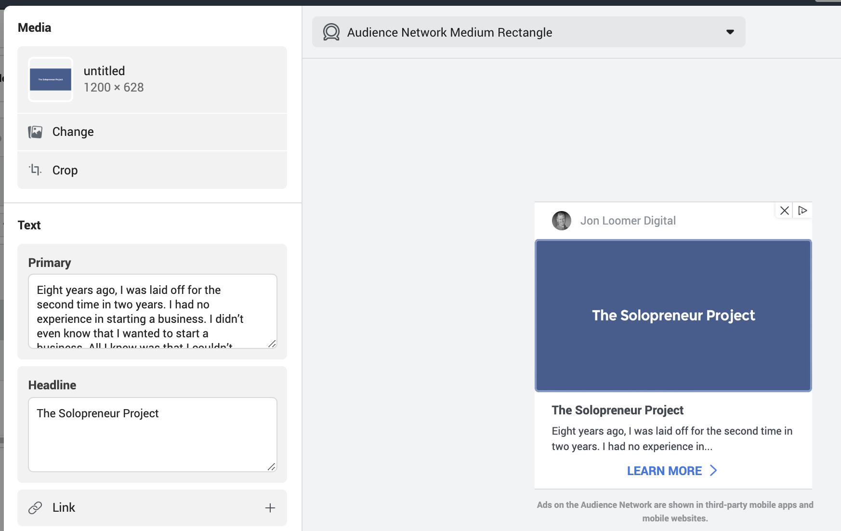Screen dimensions: 841x531
Task: Click the Headline field label
Action: pyautogui.click(x=52, y=385)
